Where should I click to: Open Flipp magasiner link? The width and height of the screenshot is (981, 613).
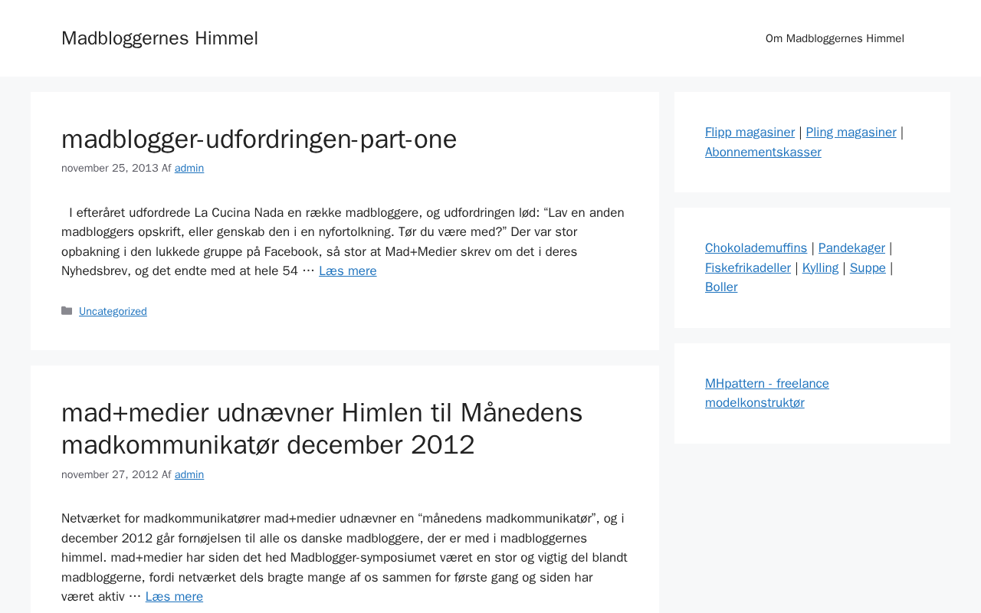click(750, 132)
